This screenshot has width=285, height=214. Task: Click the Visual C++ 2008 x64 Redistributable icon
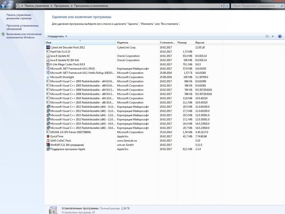click(48, 90)
